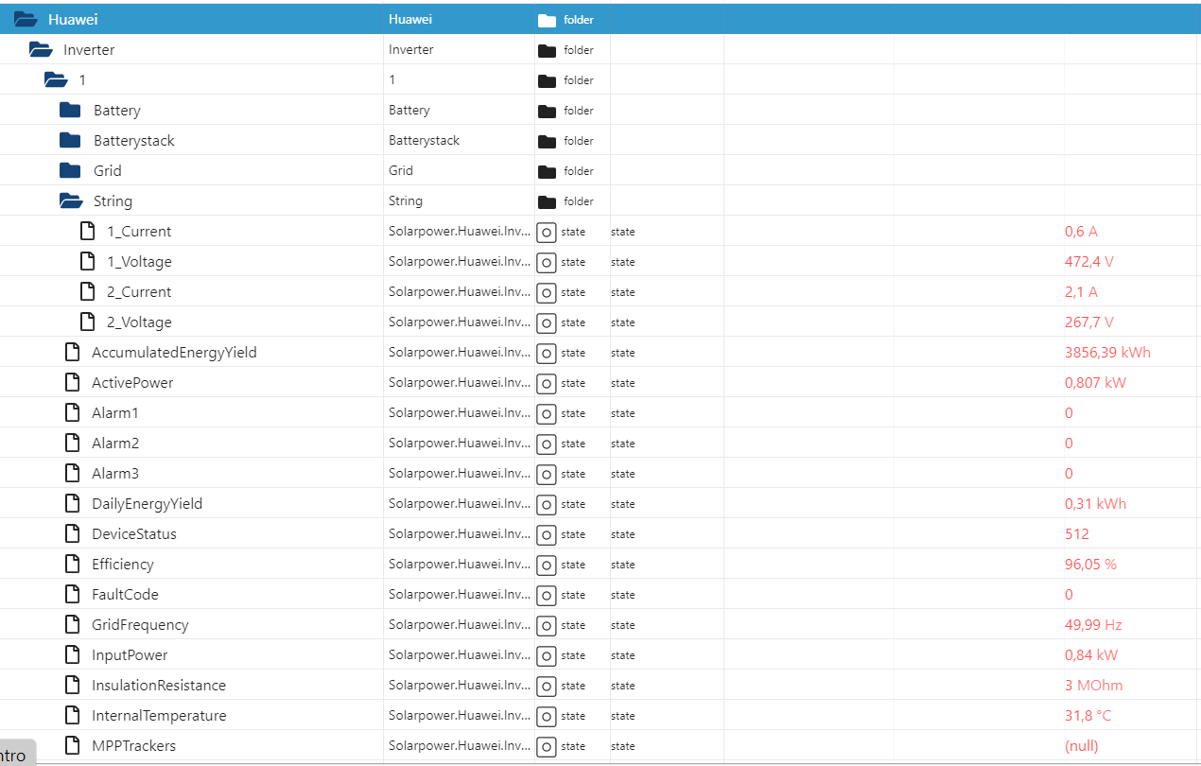
Task: Expand the Batterystack folder
Action: pyautogui.click(x=70, y=140)
